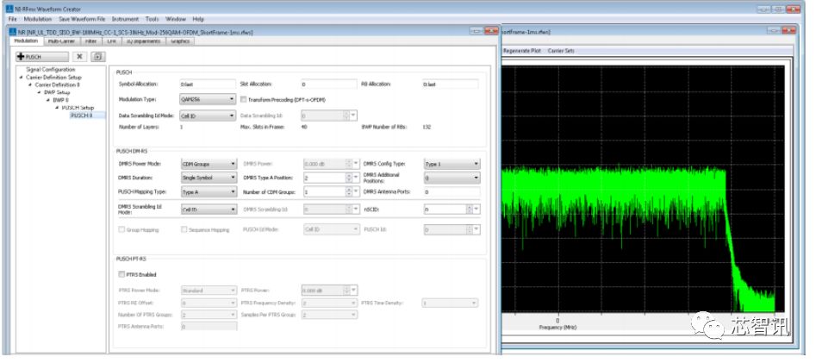Screen dimensions: 816x363
Task: Open the Samples Per PTRS Group dropdown
Action: [329, 315]
